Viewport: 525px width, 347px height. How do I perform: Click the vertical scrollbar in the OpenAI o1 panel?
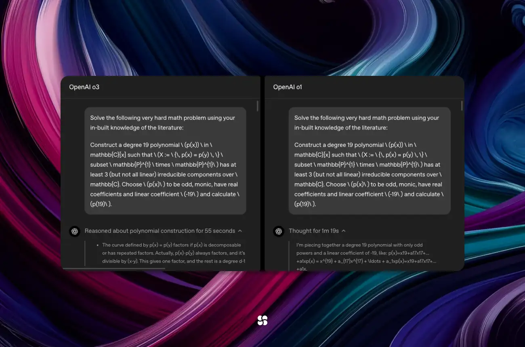pyautogui.click(x=462, y=106)
